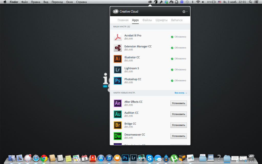262x164 pixels.
Task: Click the Extension Manager CC icon
Action: pos(118,48)
